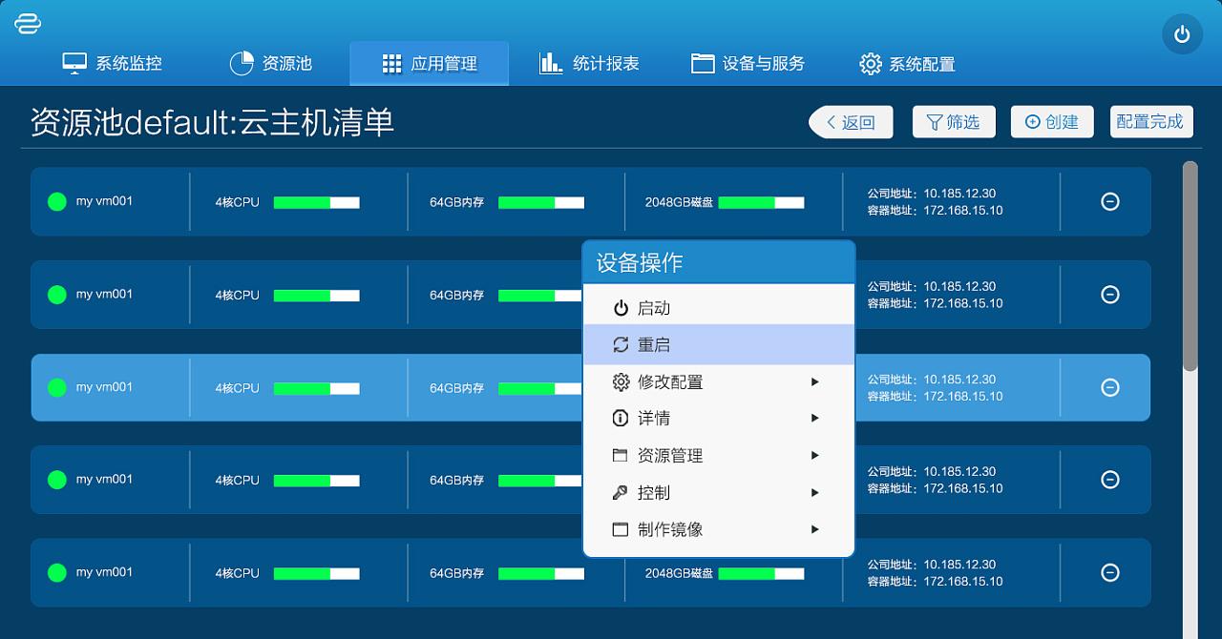1222x639 pixels.
Task: Go to the 统计报表 tab
Action: [x=589, y=64]
